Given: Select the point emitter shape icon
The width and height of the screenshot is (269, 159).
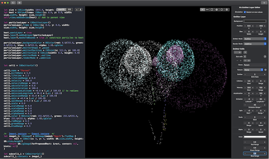Looking at the screenshot, I should pos(203,10).
